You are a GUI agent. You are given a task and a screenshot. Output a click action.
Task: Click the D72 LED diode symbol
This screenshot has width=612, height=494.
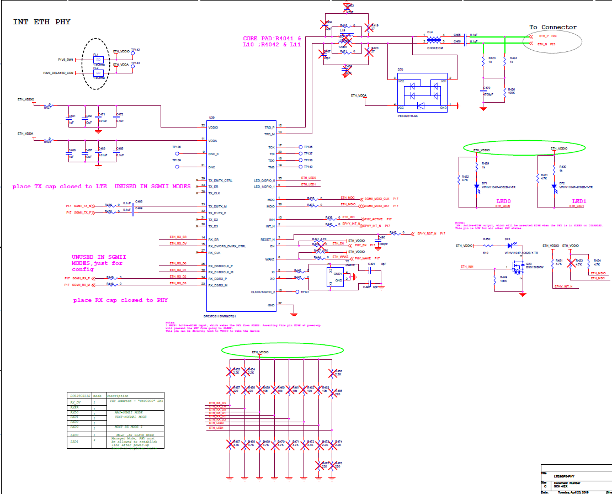click(554, 187)
